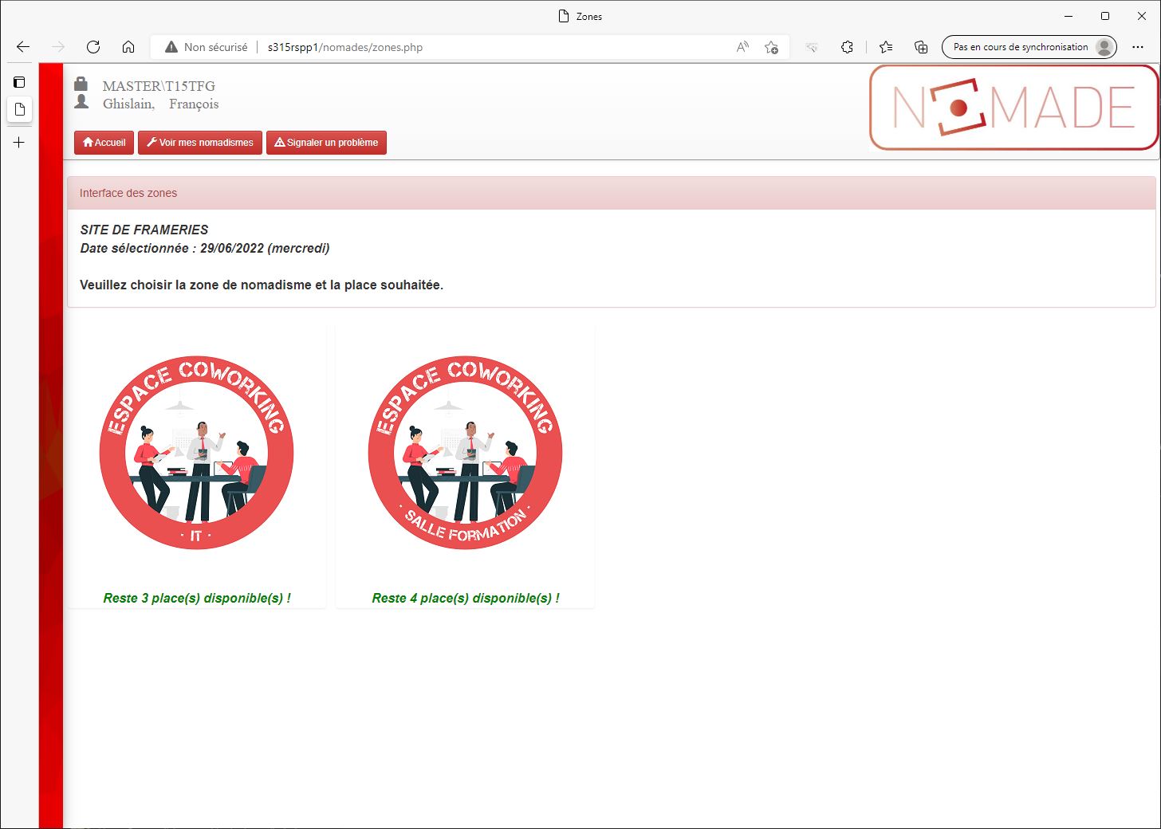Open the browser extensions icon
Viewport: 1161px width, 829px height.
(847, 47)
